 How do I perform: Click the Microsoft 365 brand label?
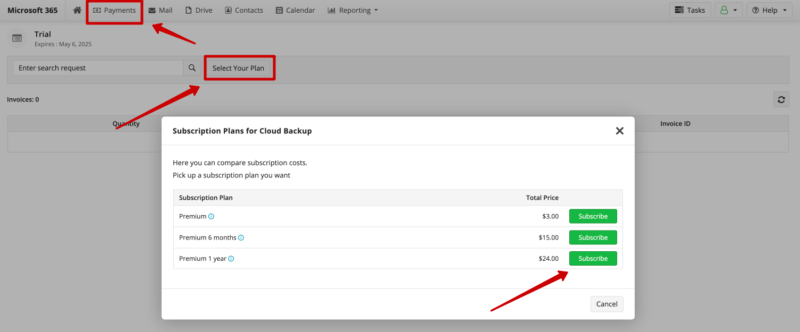[x=32, y=10]
